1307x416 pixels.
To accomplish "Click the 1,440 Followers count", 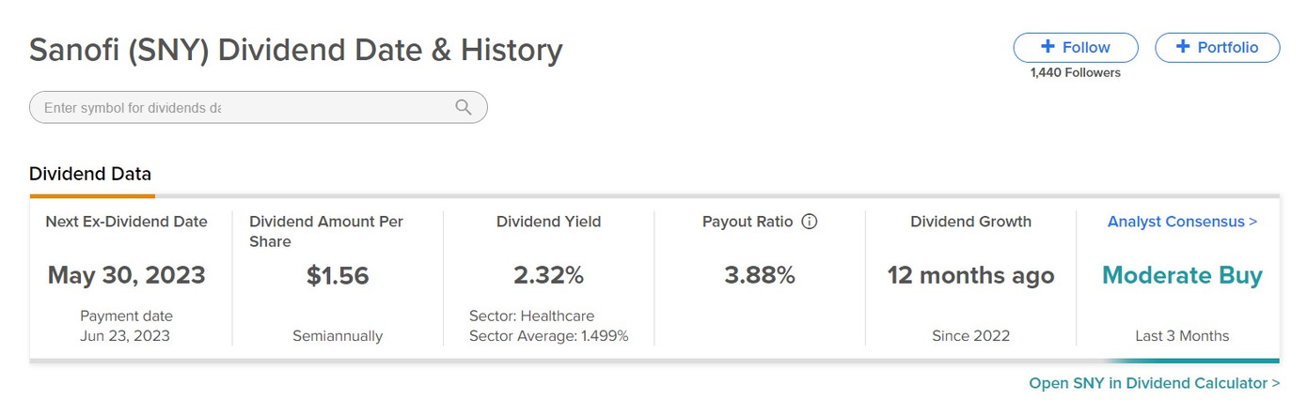I will [x=1075, y=72].
